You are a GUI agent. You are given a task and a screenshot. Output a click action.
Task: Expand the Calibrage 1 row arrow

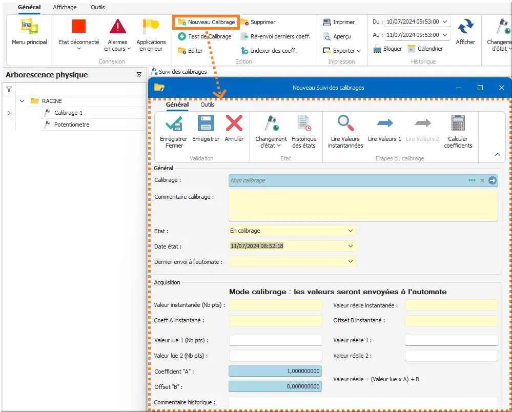click(x=9, y=113)
